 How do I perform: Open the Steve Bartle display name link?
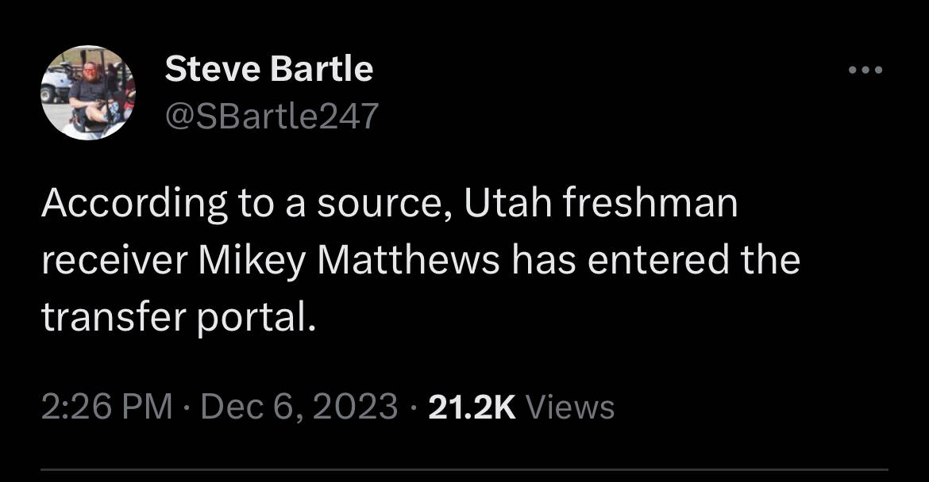[268, 70]
